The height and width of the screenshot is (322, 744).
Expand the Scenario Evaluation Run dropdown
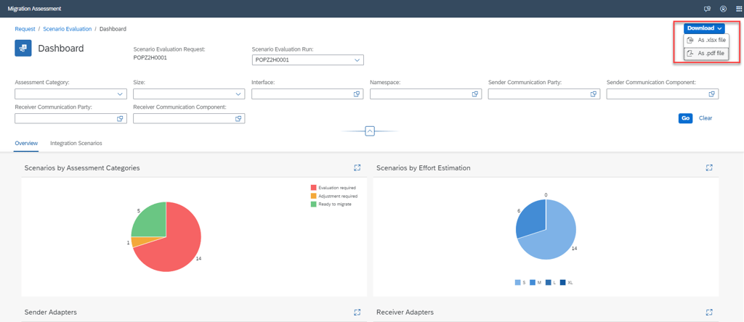pos(357,60)
